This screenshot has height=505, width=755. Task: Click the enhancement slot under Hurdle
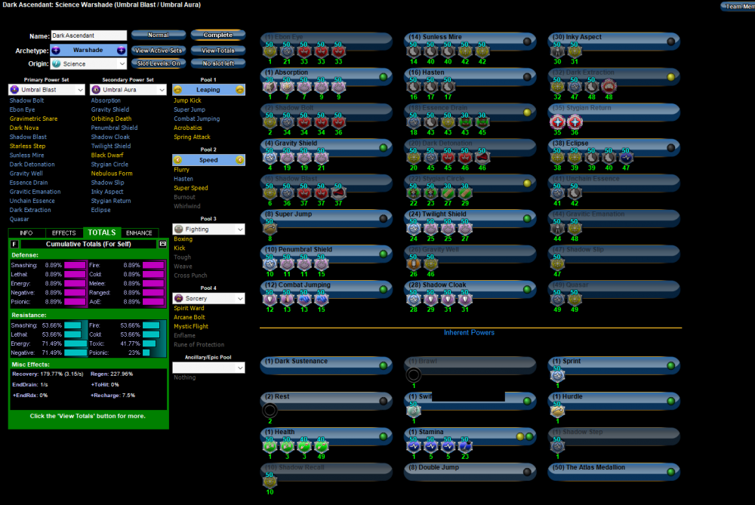click(x=558, y=411)
